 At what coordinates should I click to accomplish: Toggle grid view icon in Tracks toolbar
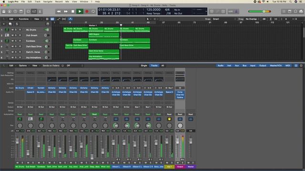47,19
